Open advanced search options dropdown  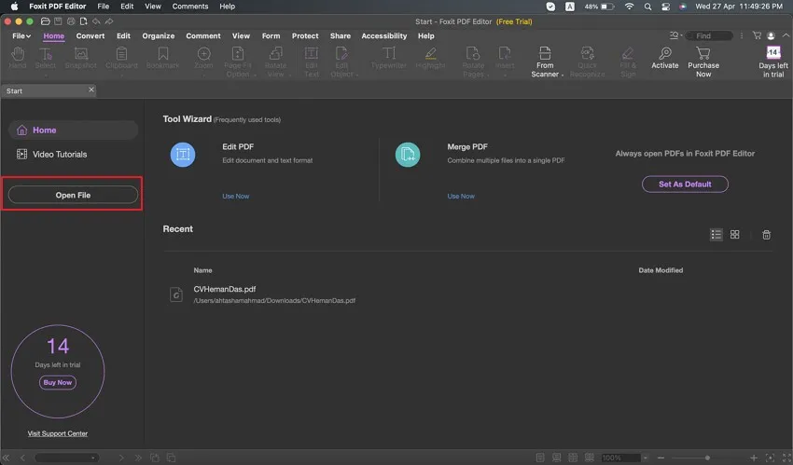pyautogui.click(x=675, y=35)
